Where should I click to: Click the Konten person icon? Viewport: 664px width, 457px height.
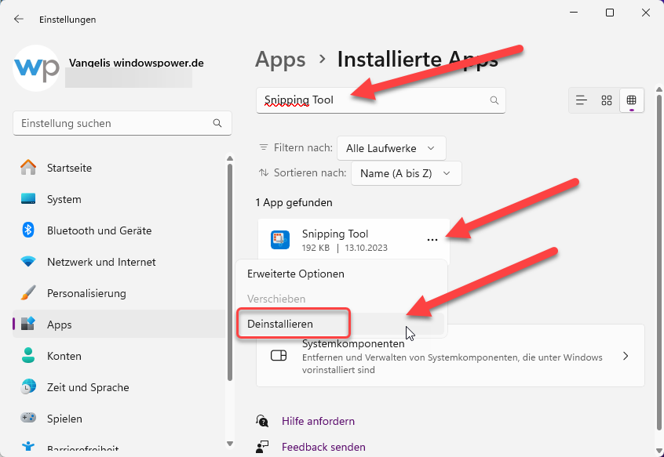(28, 356)
